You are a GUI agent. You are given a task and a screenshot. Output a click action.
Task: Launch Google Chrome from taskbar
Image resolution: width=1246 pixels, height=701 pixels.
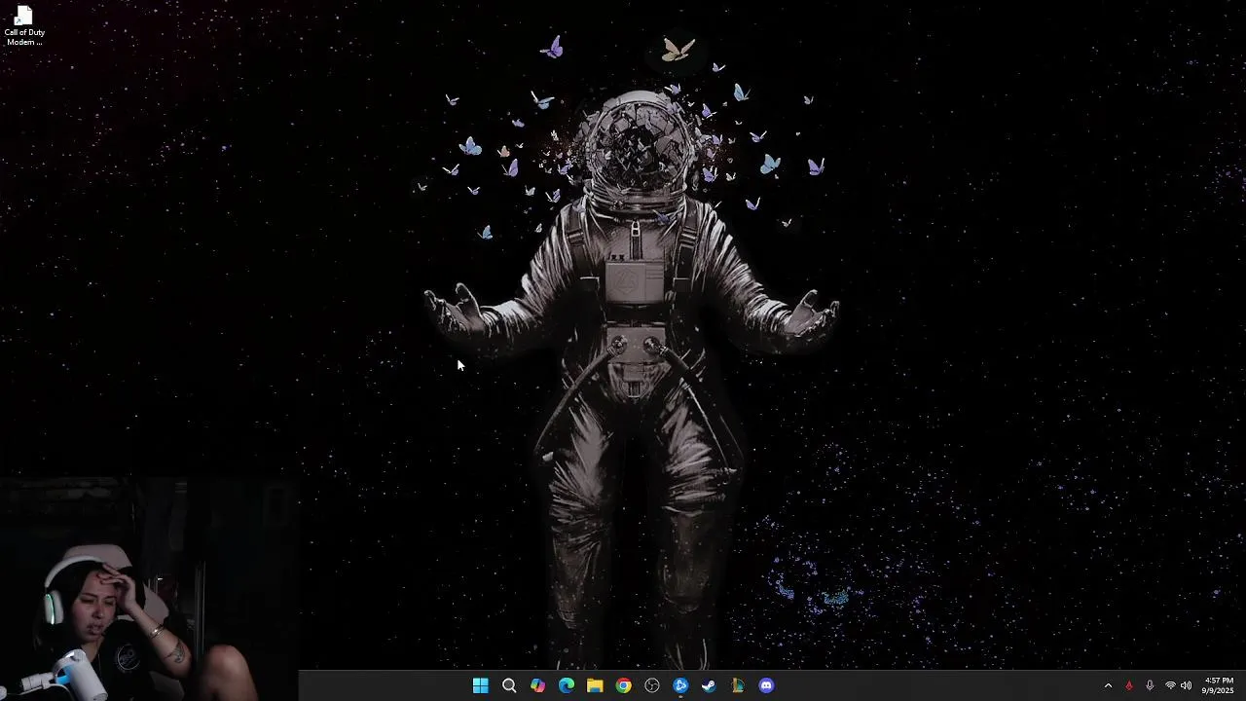pyautogui.click(x=623, y=685)
